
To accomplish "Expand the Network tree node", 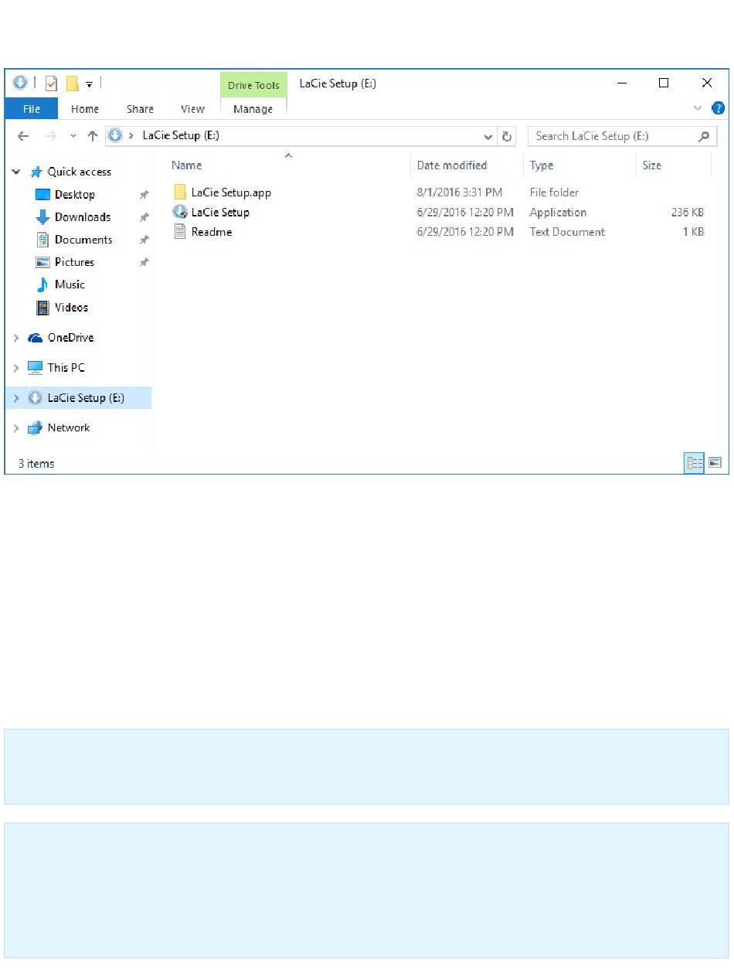I will [x=16, y=428].
